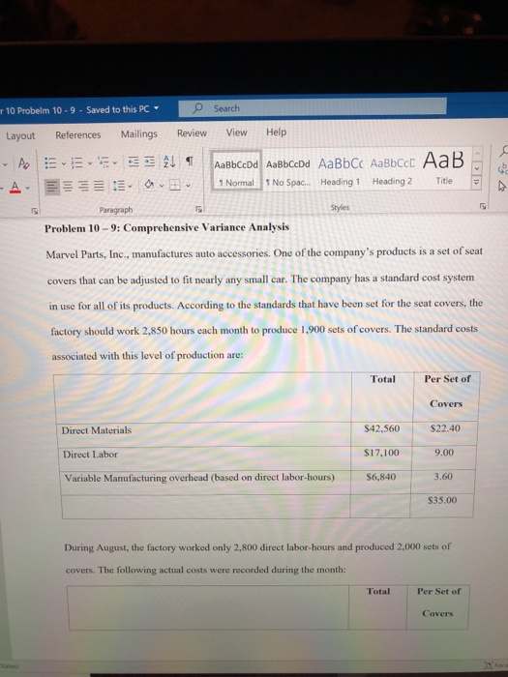Image resolution: width=508 pixels, height=677 pixels.
Task: Open the Help tab
Action: point(276,132)
